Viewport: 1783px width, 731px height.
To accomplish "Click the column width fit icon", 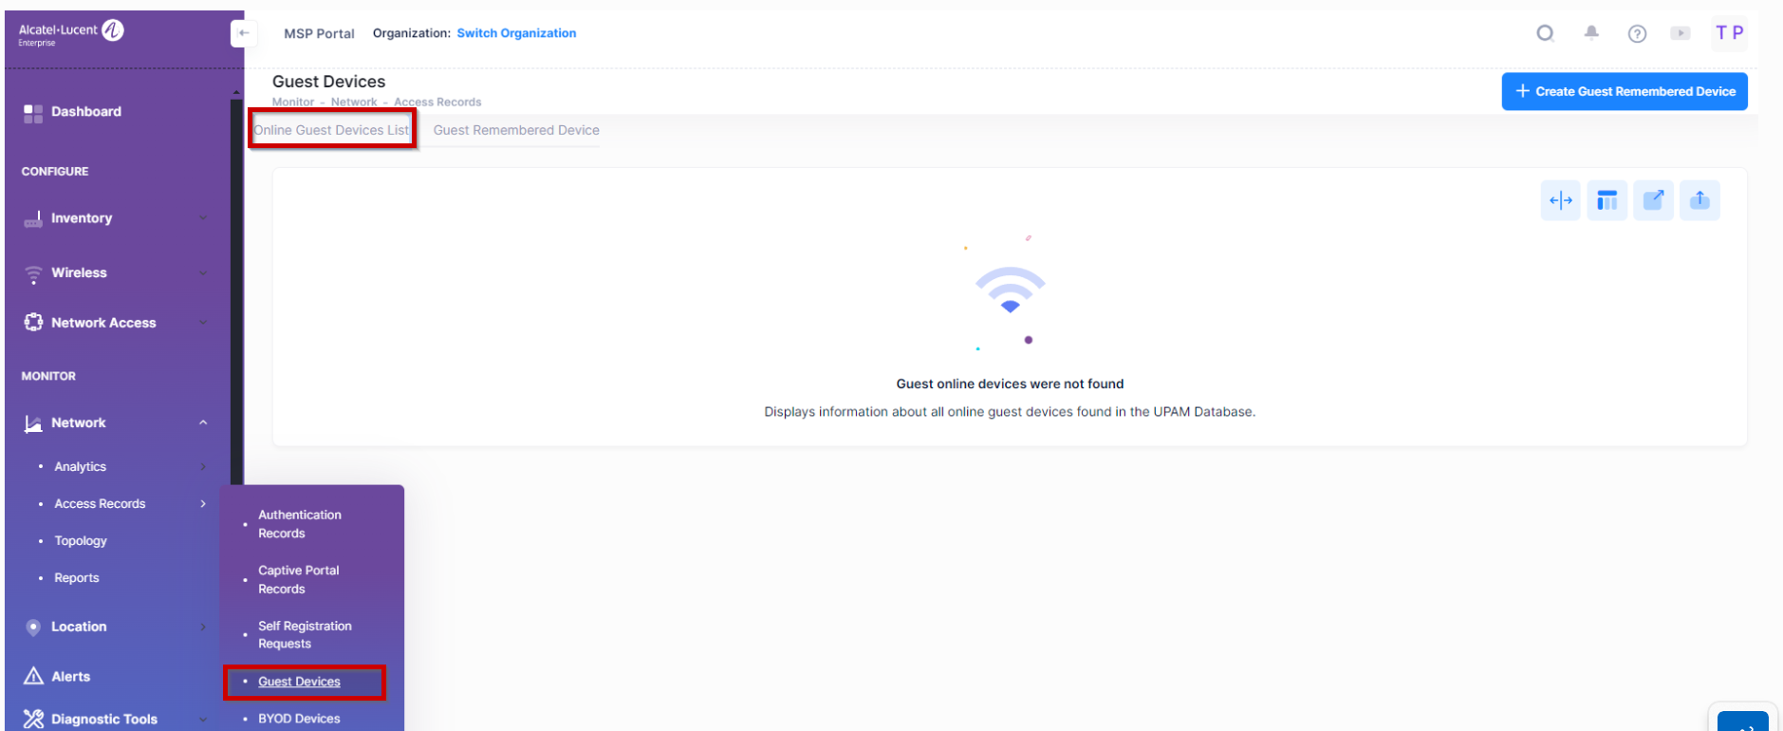I will point(1561,200).
